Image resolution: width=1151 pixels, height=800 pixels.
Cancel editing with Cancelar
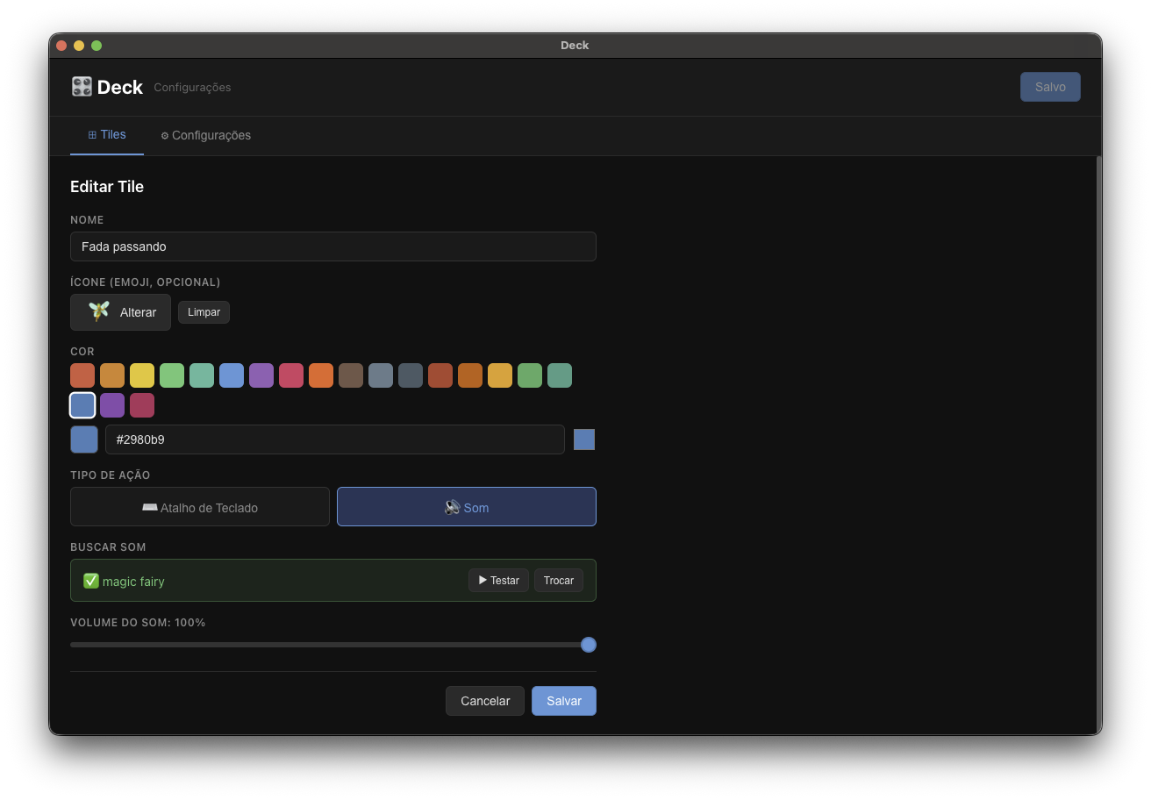coord(485,701)
